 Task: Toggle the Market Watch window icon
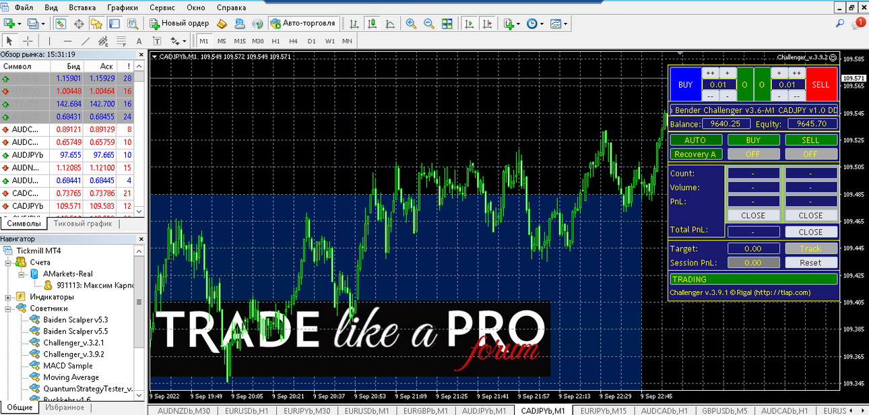click(x=61, y=23)
